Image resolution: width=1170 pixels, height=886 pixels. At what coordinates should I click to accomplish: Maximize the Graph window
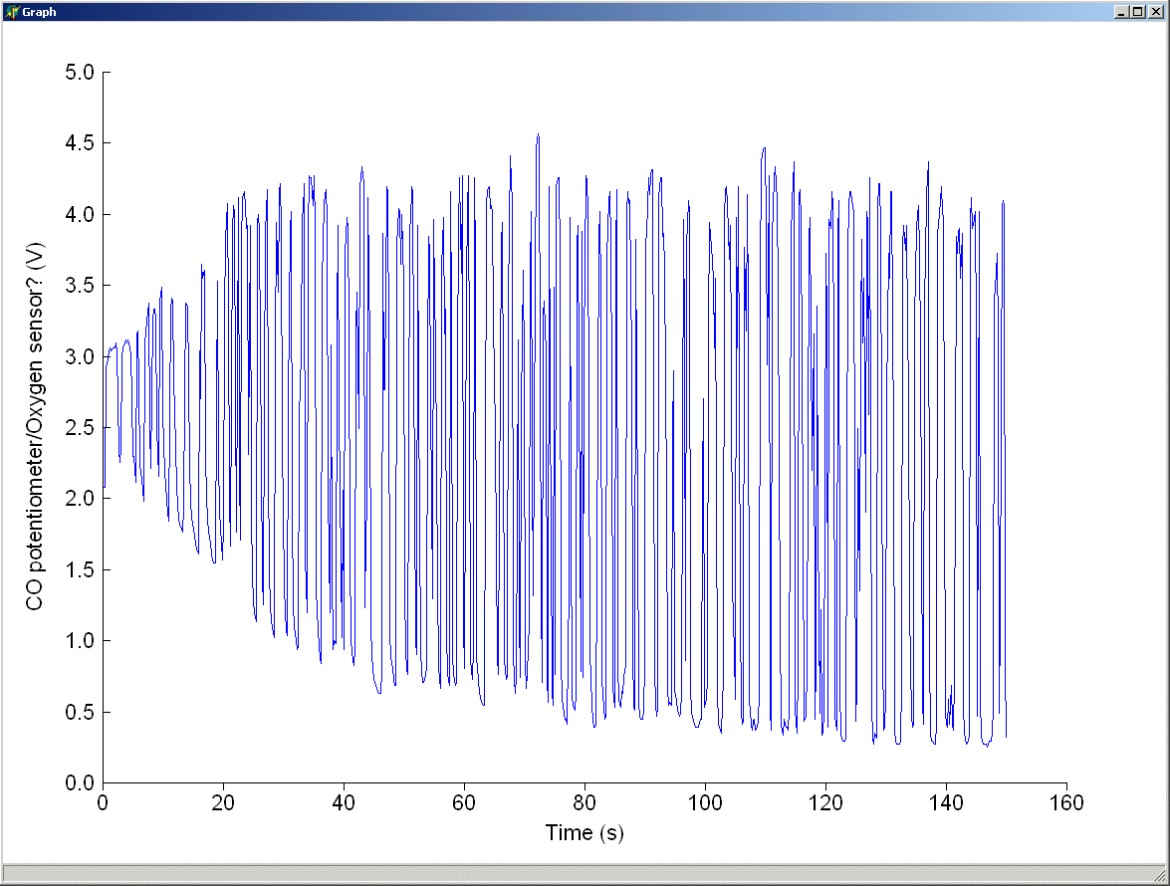tap(1136, 12)
